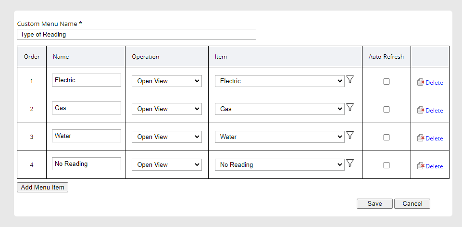Click the delete icon in Water row
Screen dimensions: 462x227
point(421,138)
